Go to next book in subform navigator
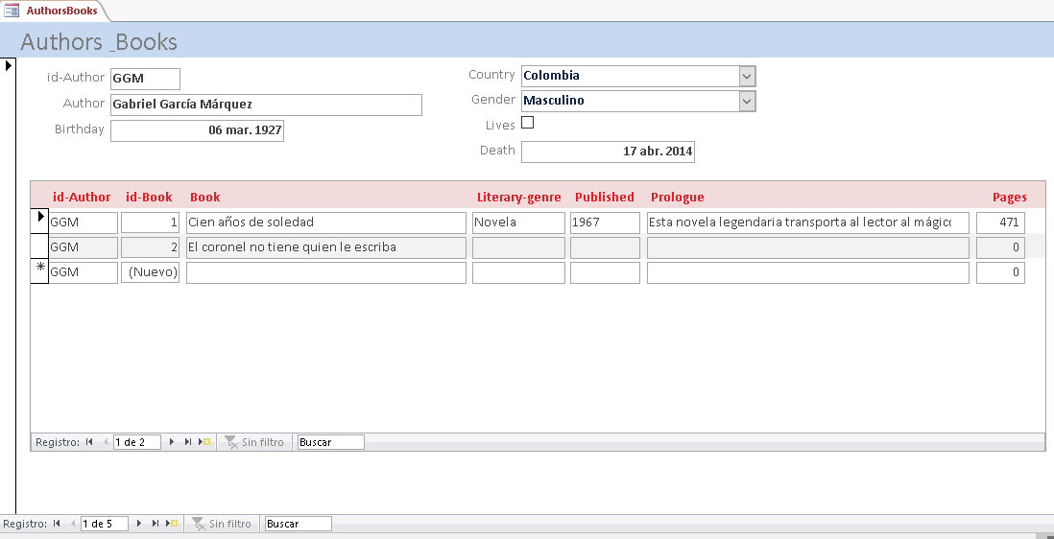The image size is (1054, 539). pos(172,442)
